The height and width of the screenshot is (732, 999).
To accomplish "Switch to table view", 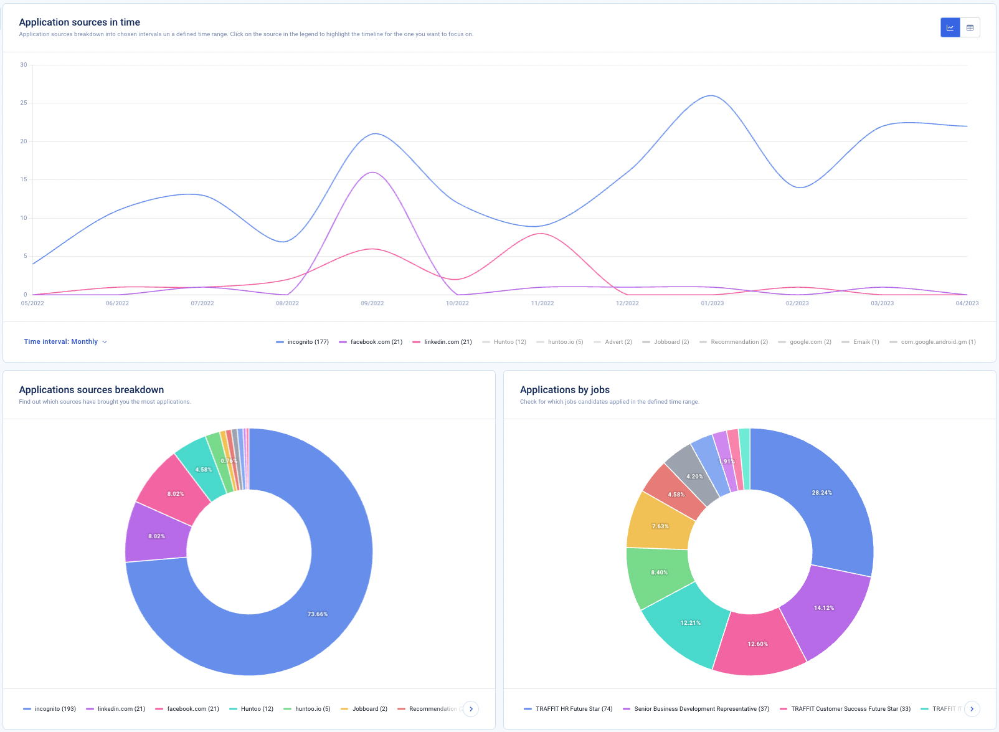I will [x=970, y=27].
